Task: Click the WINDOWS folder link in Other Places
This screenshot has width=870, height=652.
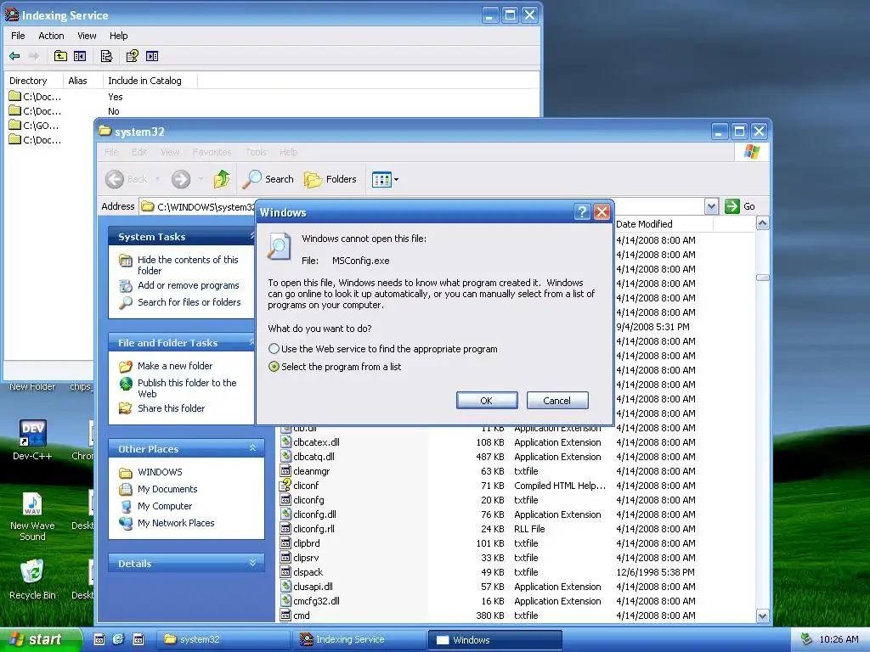Action: point(160,472)
